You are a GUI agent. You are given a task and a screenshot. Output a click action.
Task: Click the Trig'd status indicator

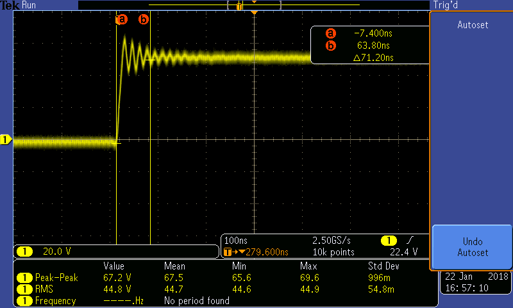[x=445, y=5]
